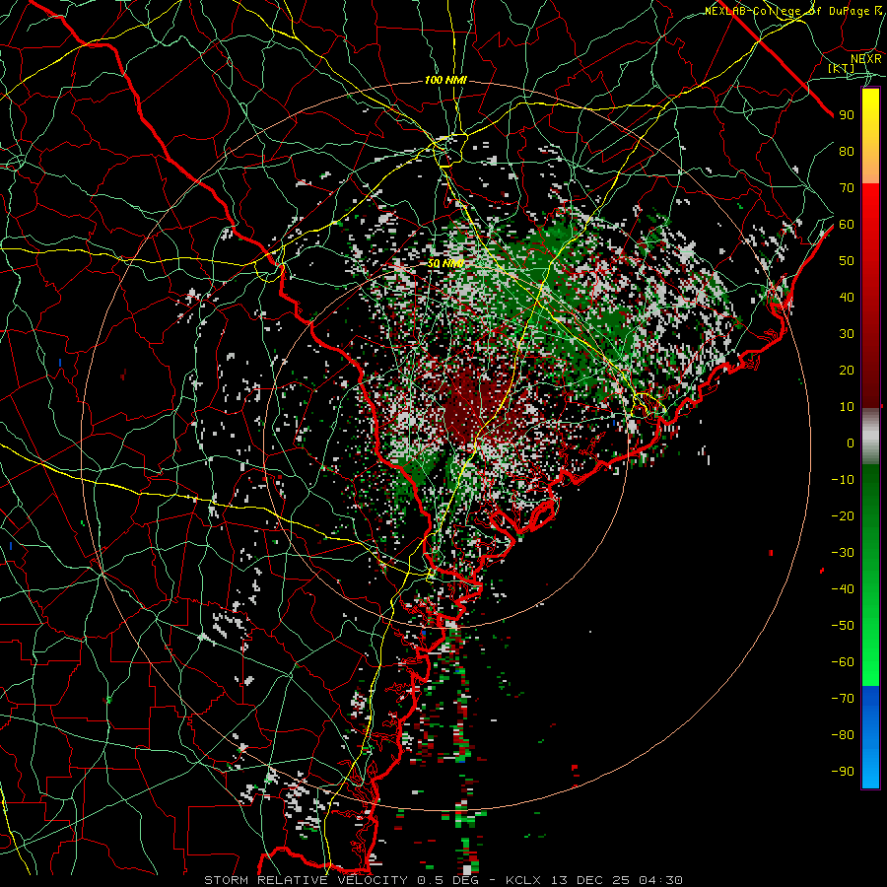Click the "10" value on velocity scale
This screenshot has width=887, height=887.
coord(847,407)
